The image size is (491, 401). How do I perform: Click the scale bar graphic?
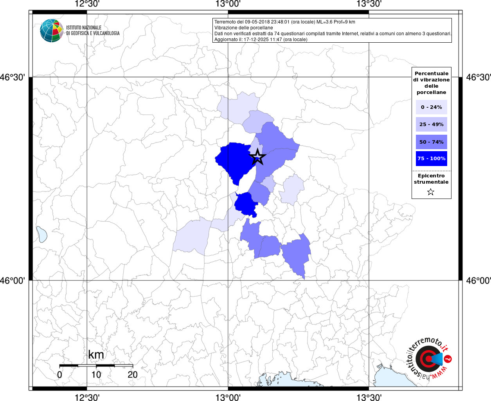pyautogui.click(x=96, y=365)
